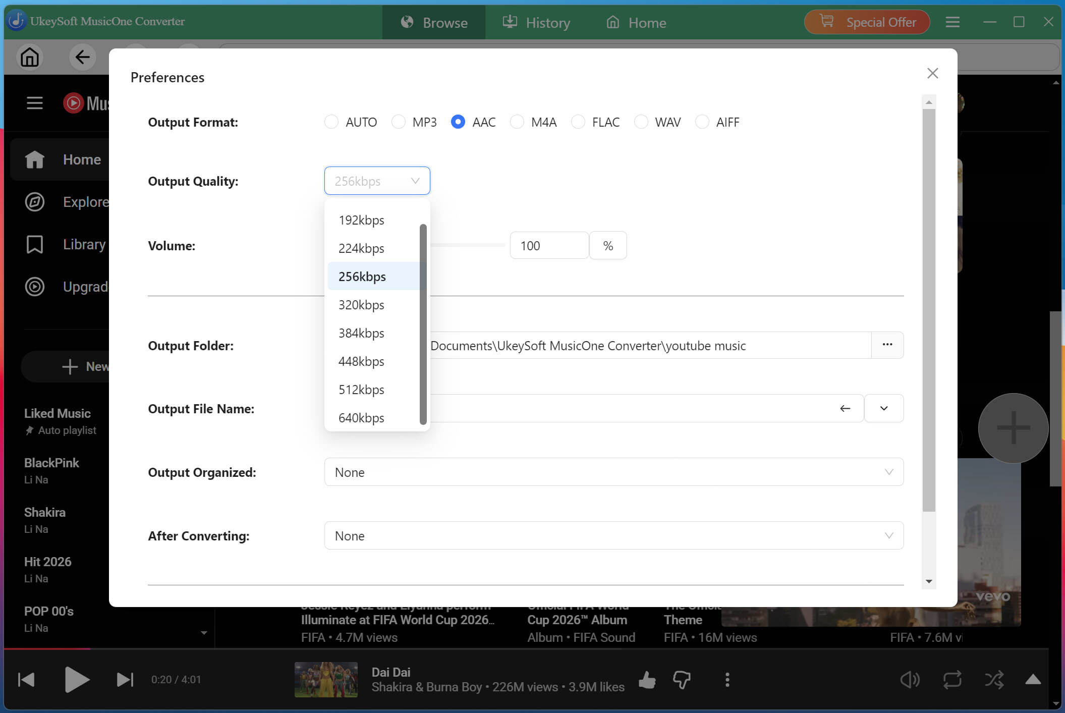1065x713 pixels.
Task: Select 640kbps quality option
Action: 373,418
